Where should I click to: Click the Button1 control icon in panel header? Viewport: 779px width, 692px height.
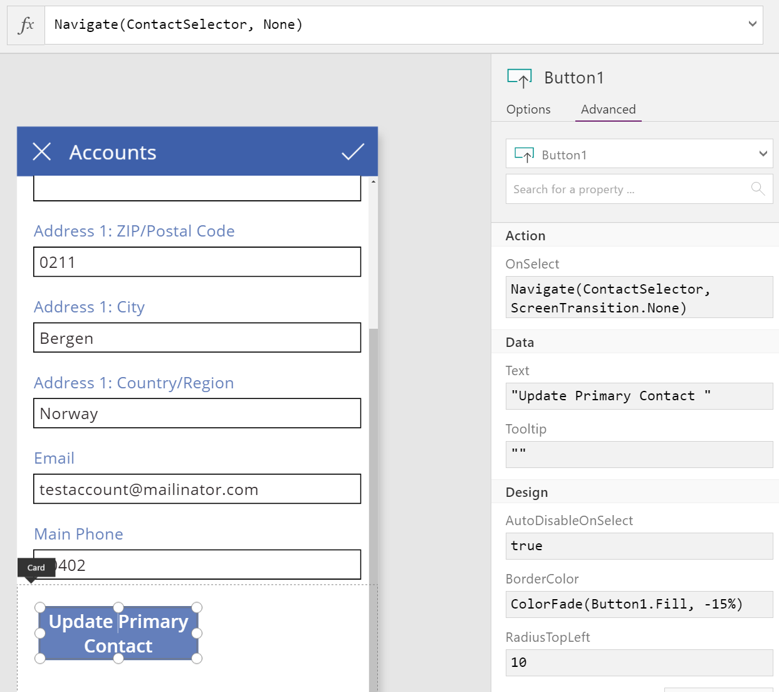point(520,78)
